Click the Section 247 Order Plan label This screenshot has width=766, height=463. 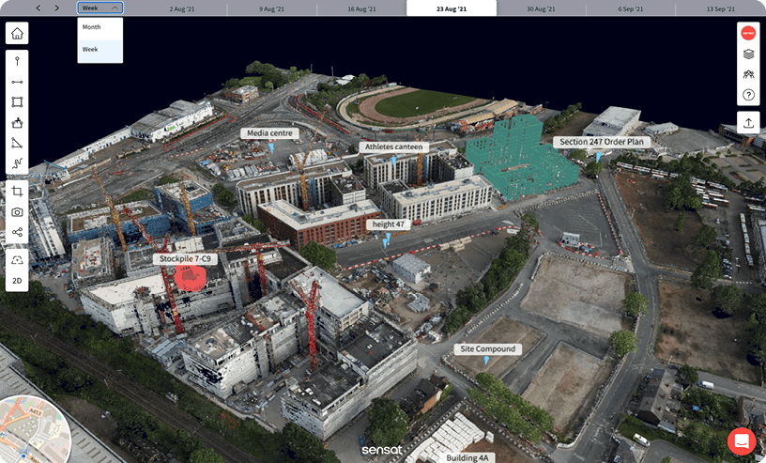[x=602, y=142]
